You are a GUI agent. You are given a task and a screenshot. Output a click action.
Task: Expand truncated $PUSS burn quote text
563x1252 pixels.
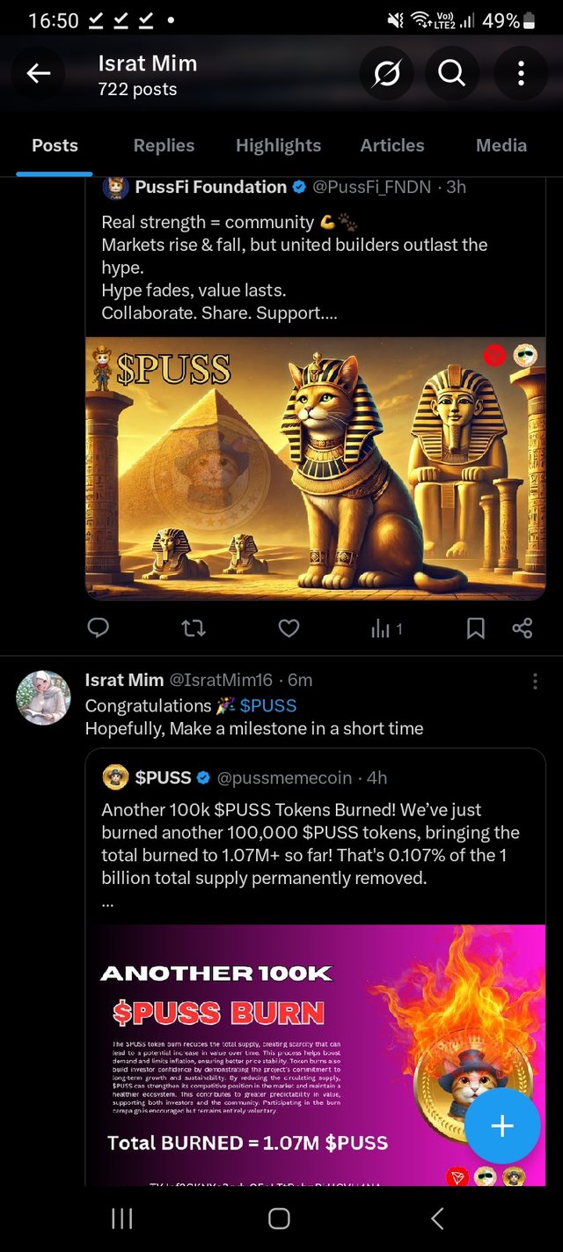(107, 902)
